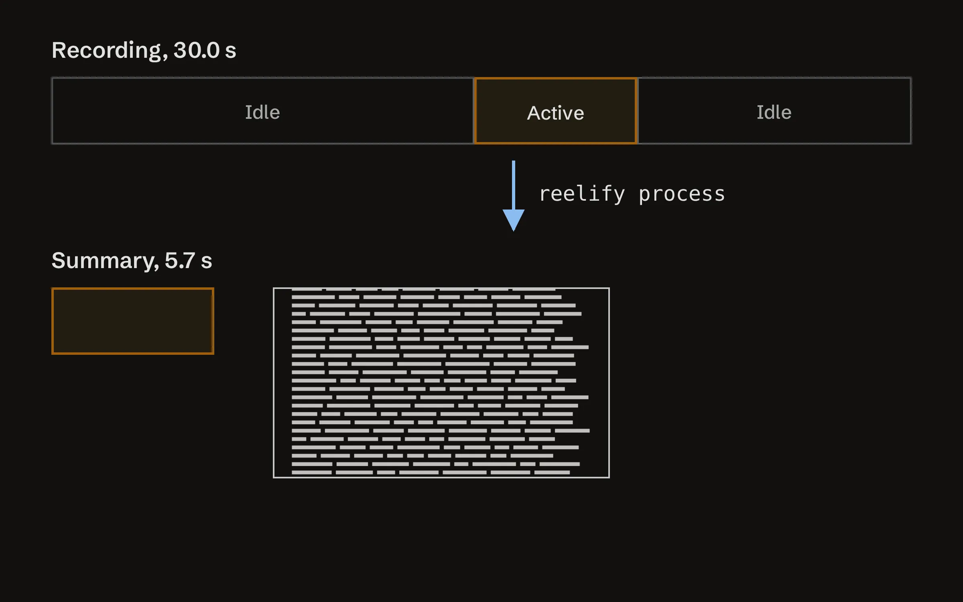Click the orange summary block under Summary
The height and width of the screenshot is (602, 963).
coord(133,321)
